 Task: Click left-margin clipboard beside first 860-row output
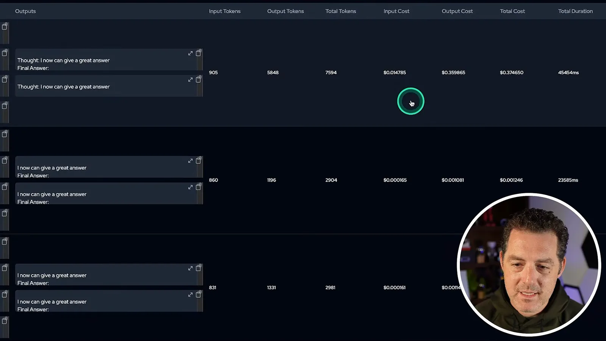[x=5, y=161]
